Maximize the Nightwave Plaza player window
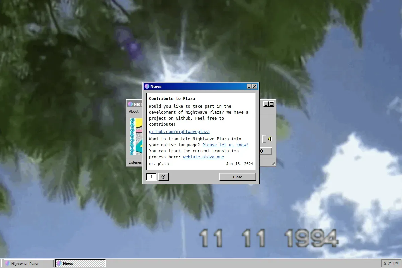The image size is (402, 268). (271, 104)
